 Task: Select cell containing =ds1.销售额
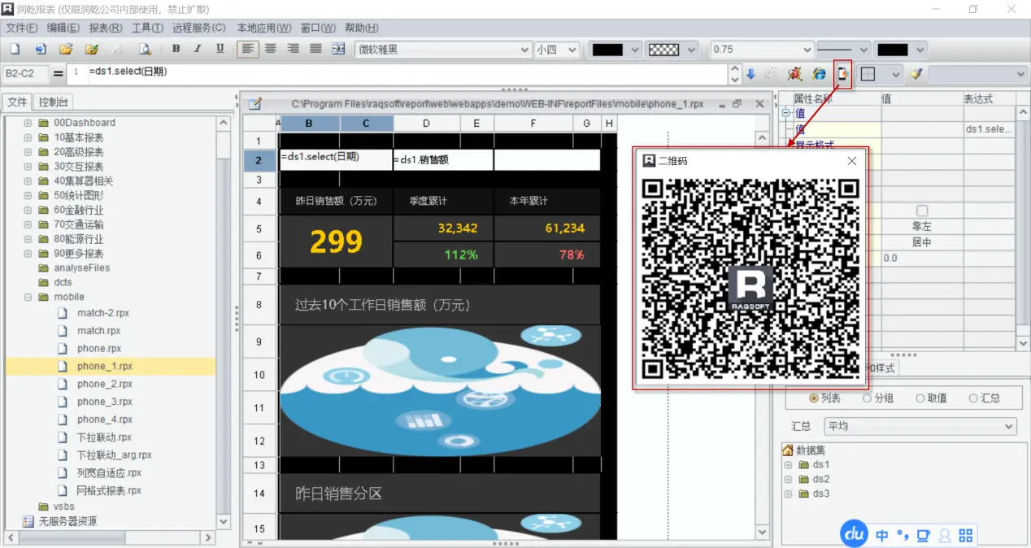coord(443,160)
